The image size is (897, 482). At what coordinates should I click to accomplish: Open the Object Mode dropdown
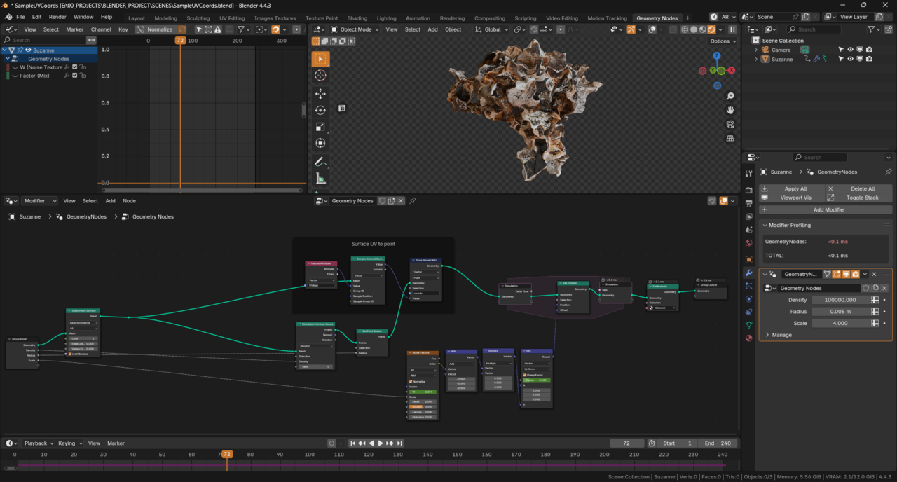355,29
